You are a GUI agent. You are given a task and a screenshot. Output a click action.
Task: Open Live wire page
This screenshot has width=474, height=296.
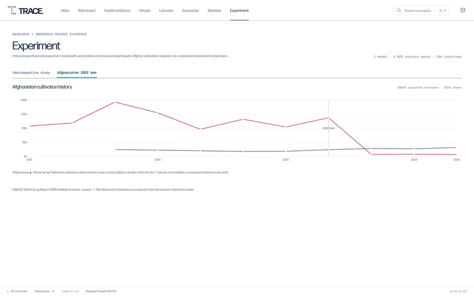(166, 11)
